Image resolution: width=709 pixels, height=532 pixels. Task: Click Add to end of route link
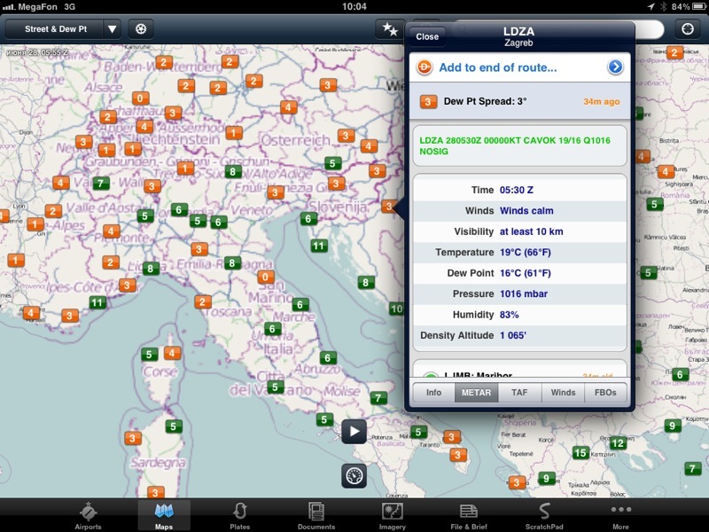coord(497,67)
